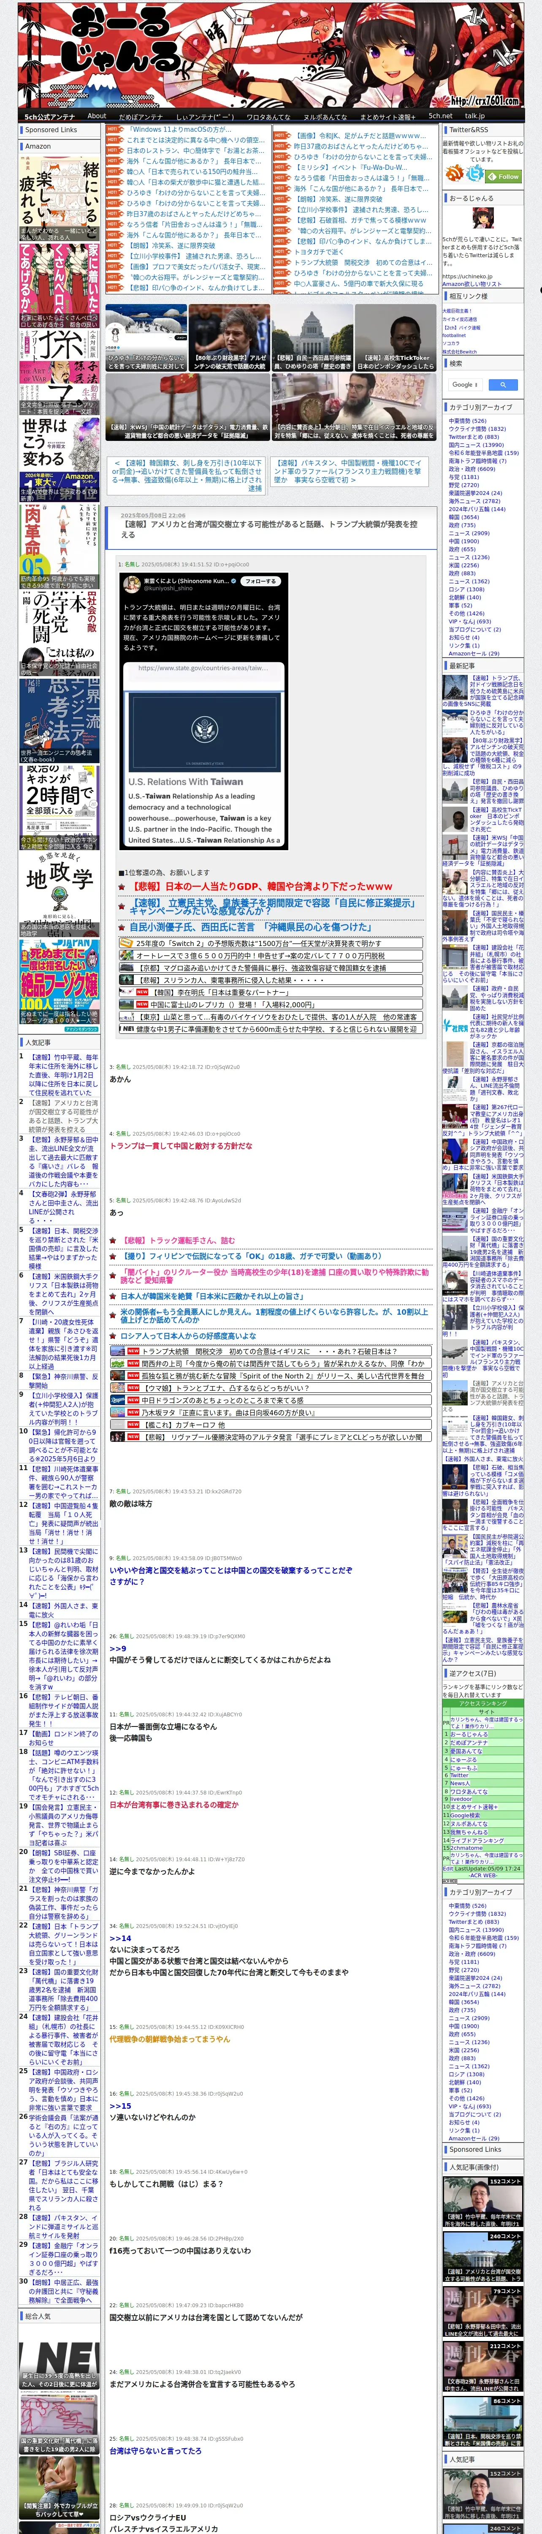Viewport: 542px width, 2534px height.
Task: Open Amazon欲しい物リスト link in profile box
Action: 472,284
